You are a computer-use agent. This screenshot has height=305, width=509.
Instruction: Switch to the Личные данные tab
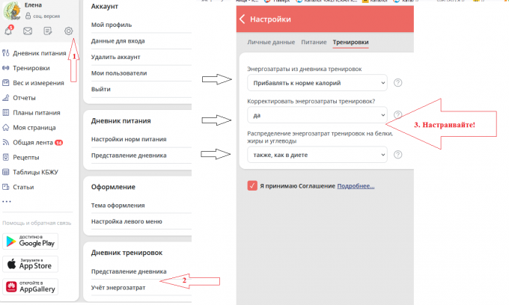click(271, 43)
